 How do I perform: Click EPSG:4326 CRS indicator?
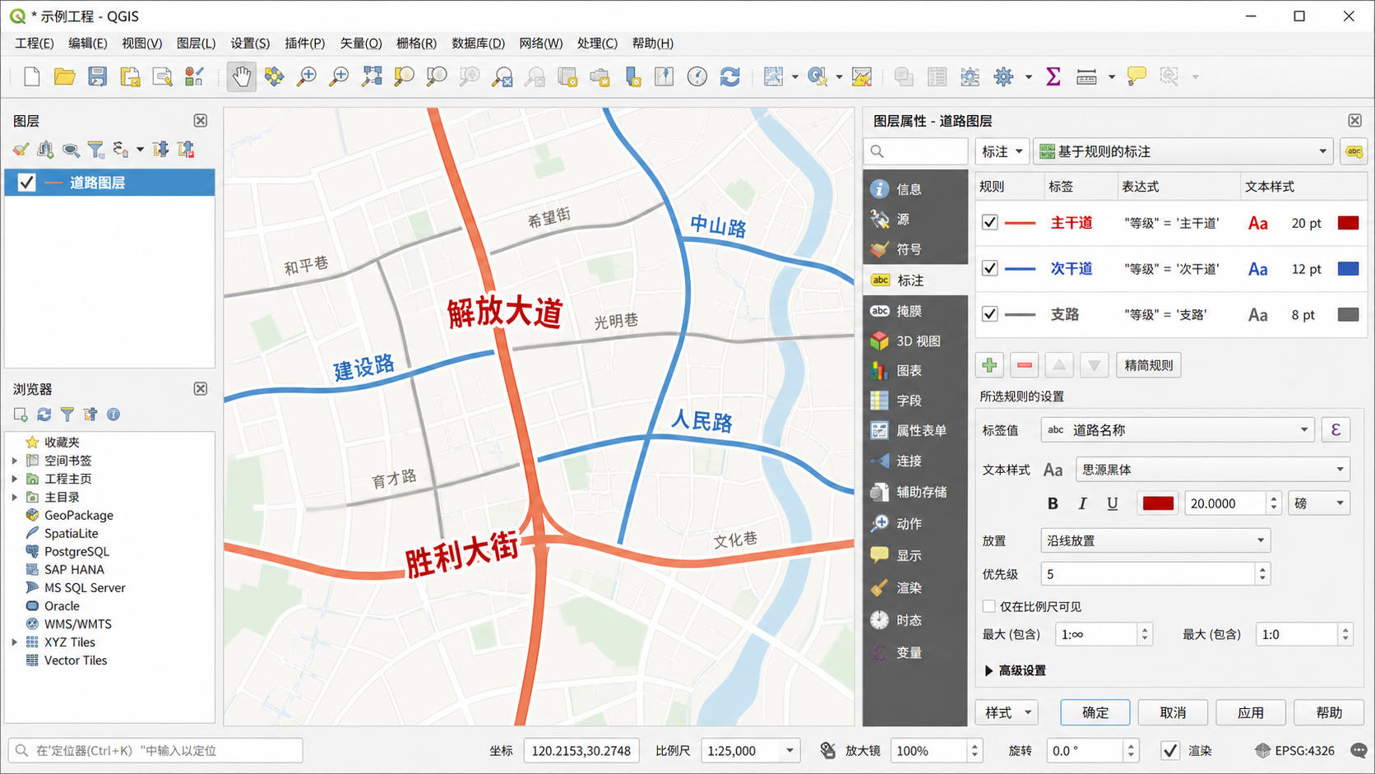[1294, 750]
